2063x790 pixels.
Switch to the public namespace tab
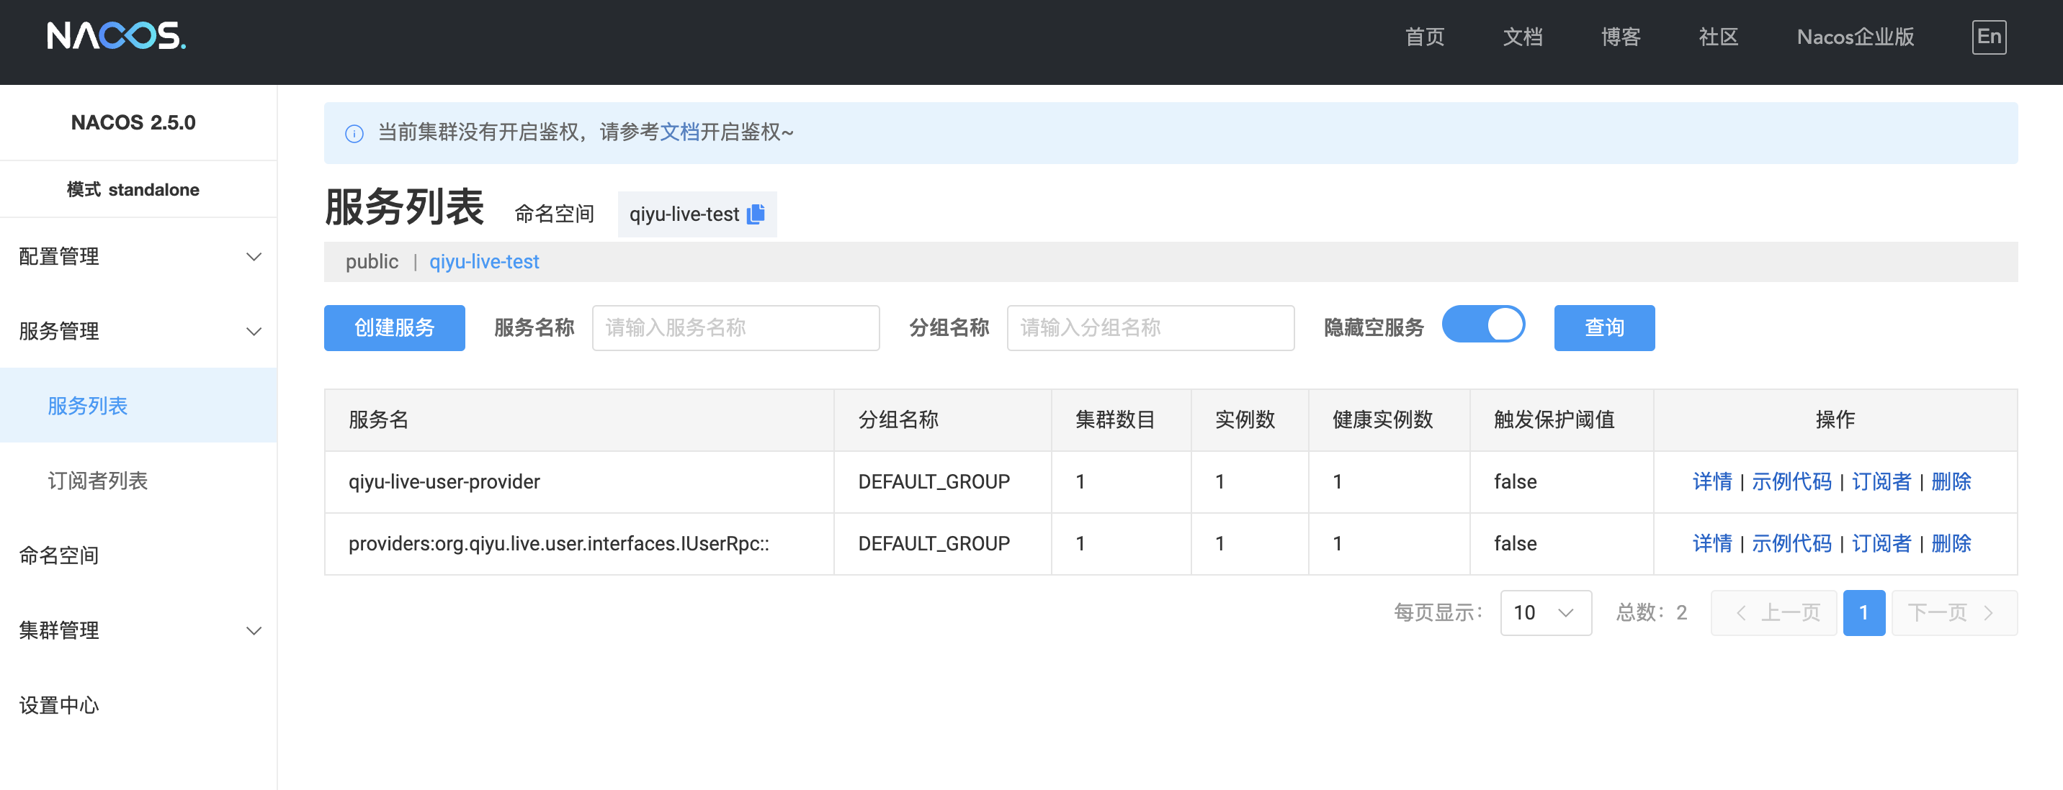point(372,261)
